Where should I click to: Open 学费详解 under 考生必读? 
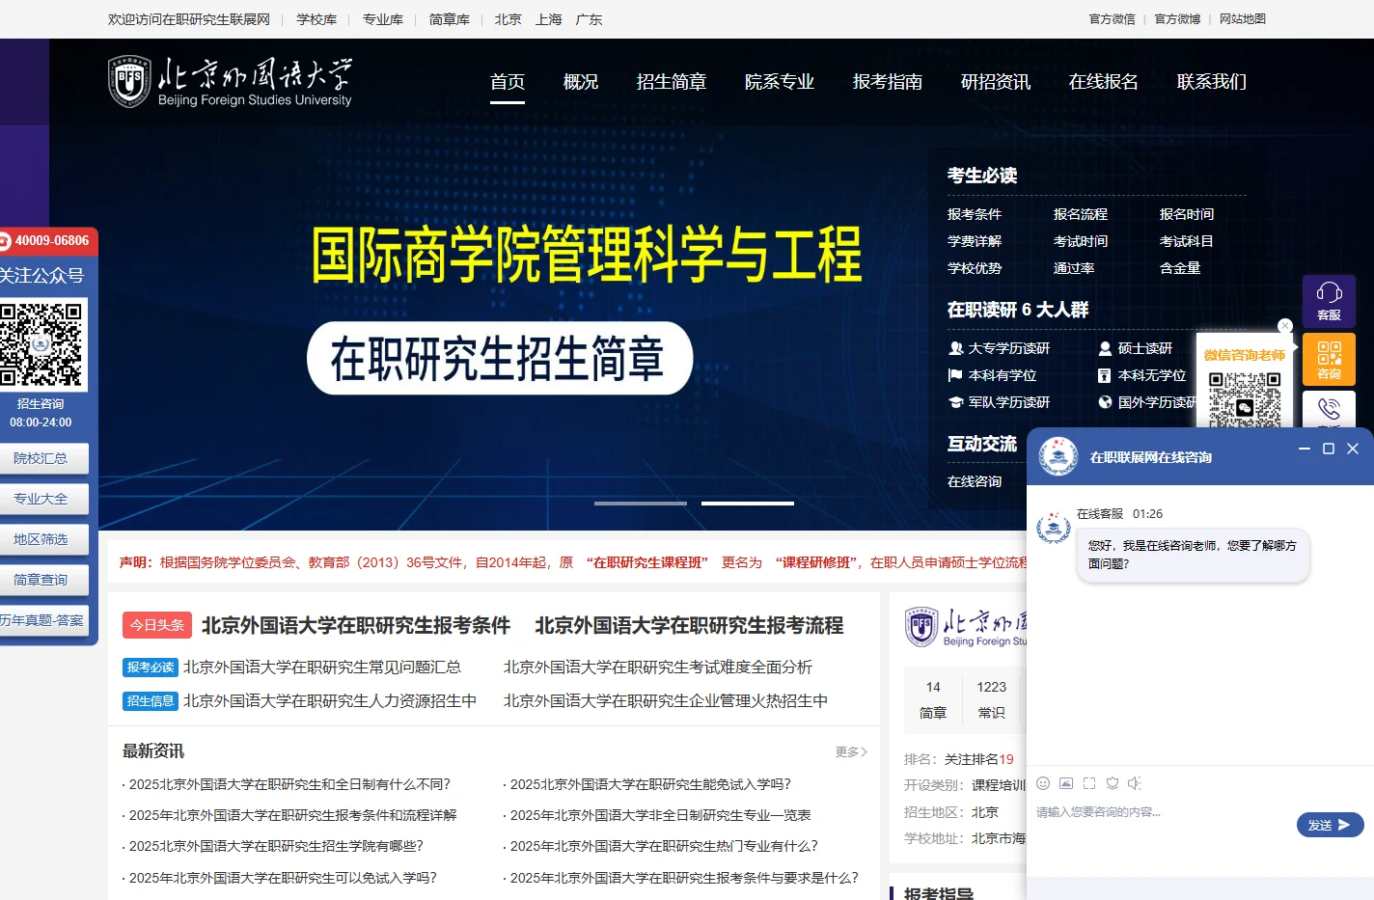click(975, 241)
